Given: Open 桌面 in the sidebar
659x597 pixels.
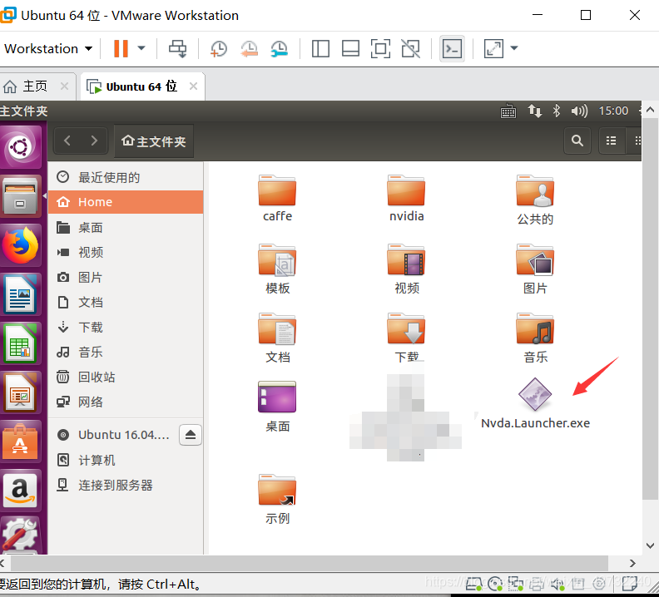Looking at the screenshot, I should 126,227.
